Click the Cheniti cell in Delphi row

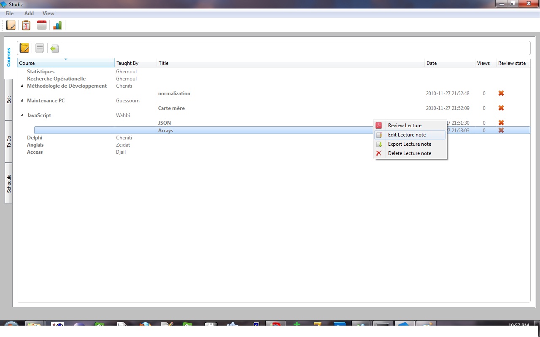click(124, 138)
